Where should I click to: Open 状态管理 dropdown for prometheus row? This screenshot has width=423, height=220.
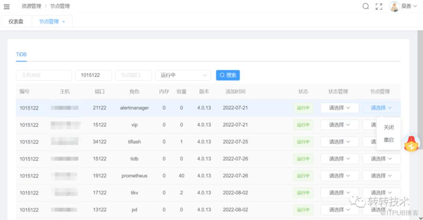pyautogui.click(x=340, y=176)
